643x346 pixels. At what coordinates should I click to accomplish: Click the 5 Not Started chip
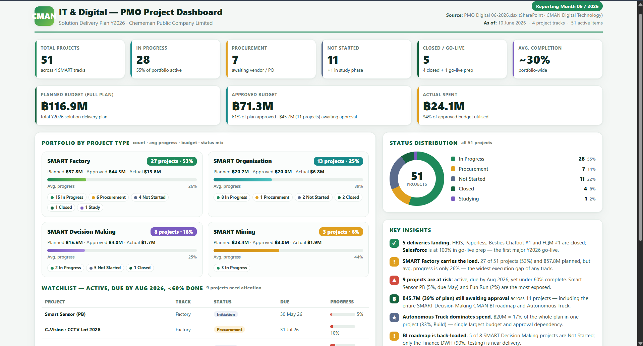[x=105, y=268]
